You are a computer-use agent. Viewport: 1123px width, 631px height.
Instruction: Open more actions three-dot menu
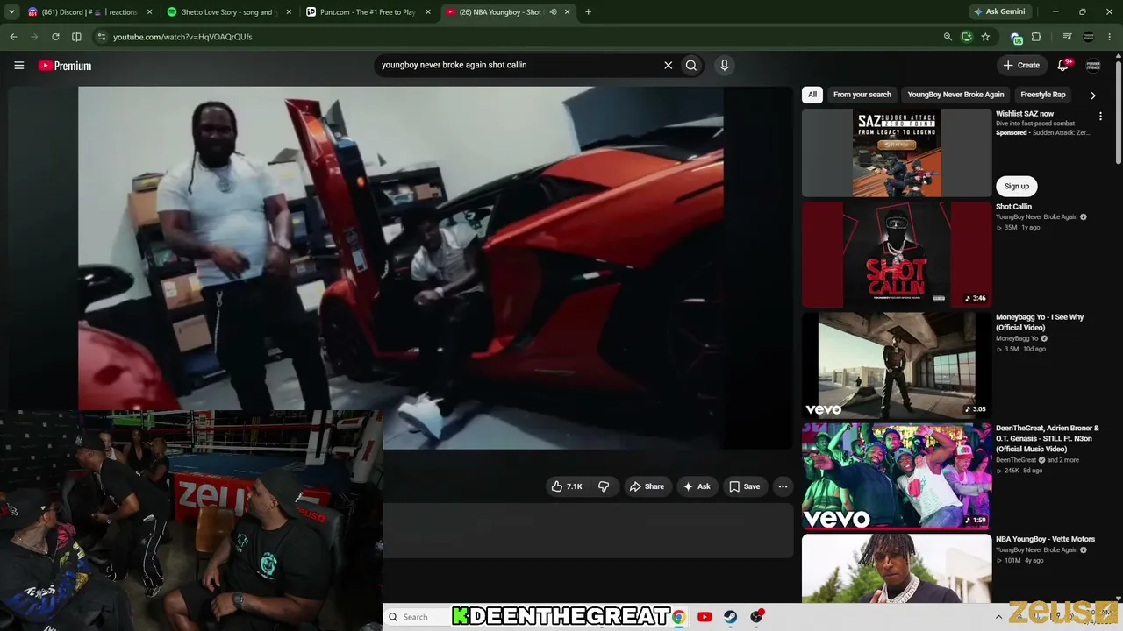(x=783, y=486)
